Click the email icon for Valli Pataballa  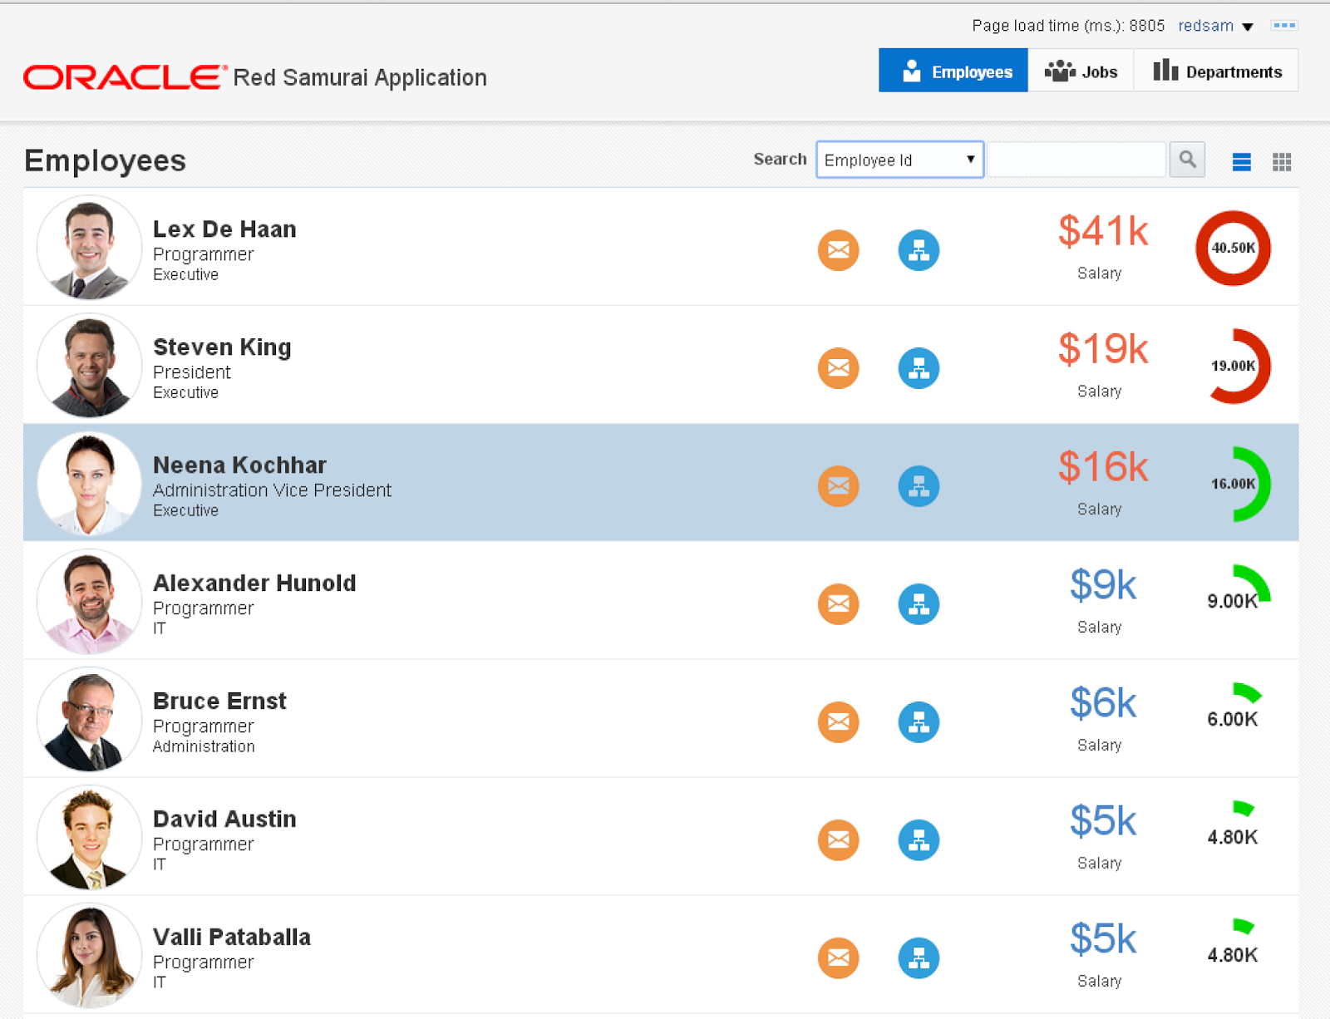tap(838, 958)
